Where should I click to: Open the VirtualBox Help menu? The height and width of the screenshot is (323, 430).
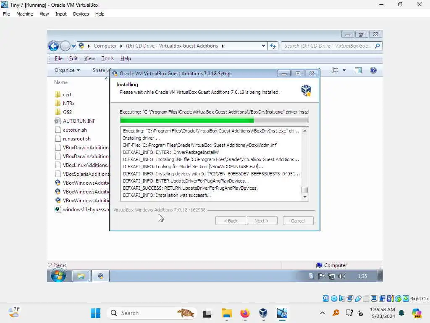100,14
